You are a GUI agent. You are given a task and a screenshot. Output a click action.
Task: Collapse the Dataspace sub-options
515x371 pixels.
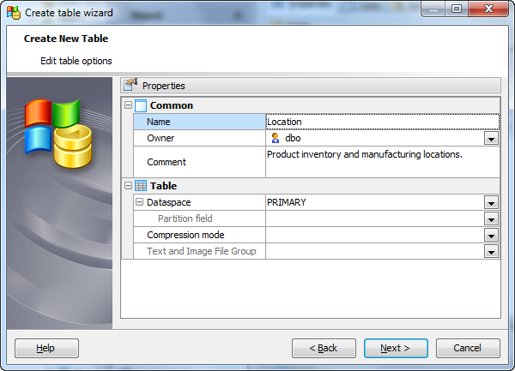[139, 202]
